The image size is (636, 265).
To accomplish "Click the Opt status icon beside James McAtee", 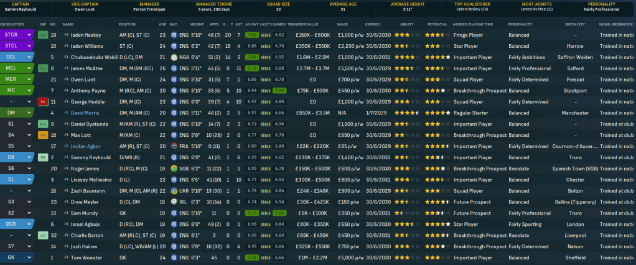I will (42, 68).
